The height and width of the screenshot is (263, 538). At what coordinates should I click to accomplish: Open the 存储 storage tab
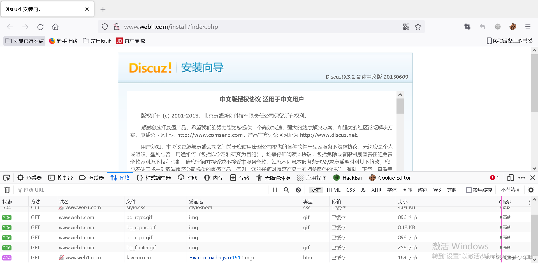[x=240, y=178]
